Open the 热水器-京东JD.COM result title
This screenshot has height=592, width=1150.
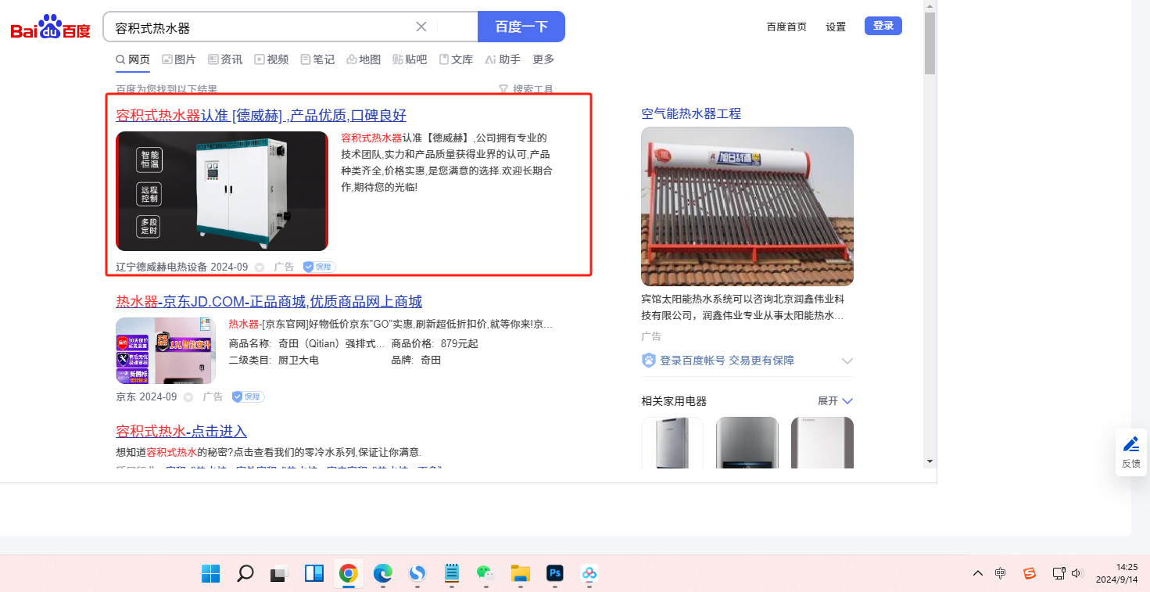click(269, 302)
